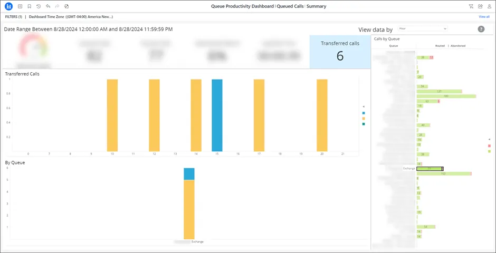Select the red legend swatch in Calls by Queue

click(x=490, y=145)
